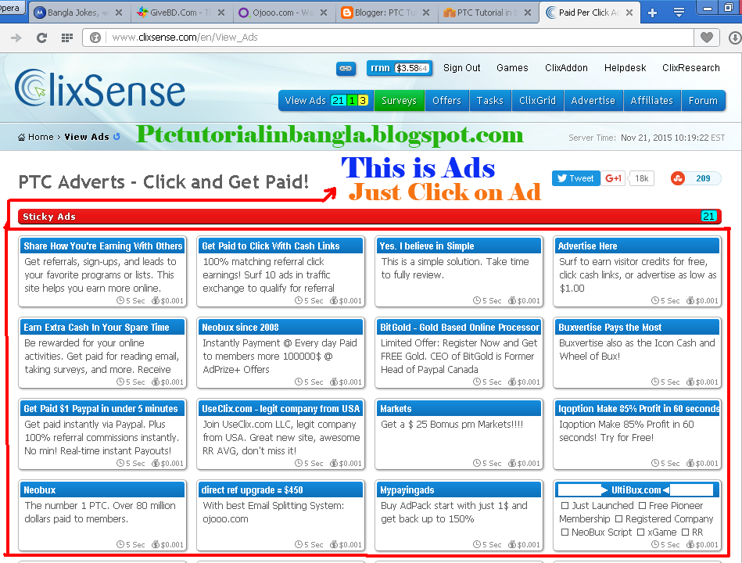Screen dimensions: 742x563
Task: Close the GiveBD.Com tab
Action: tap(221, 13)
